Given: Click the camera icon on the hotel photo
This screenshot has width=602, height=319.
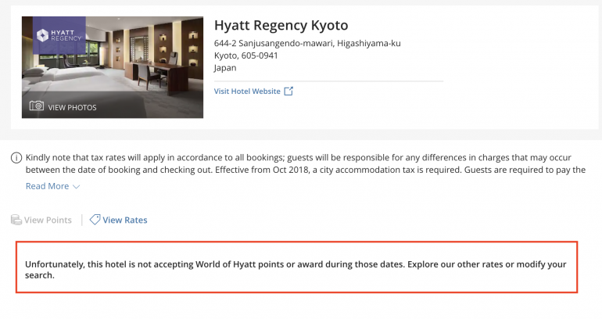Looking at the screenshot, I should click(36, 106).
